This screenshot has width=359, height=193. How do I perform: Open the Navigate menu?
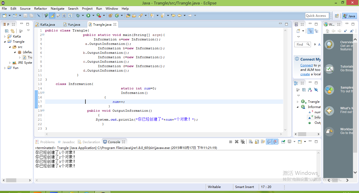57,8
